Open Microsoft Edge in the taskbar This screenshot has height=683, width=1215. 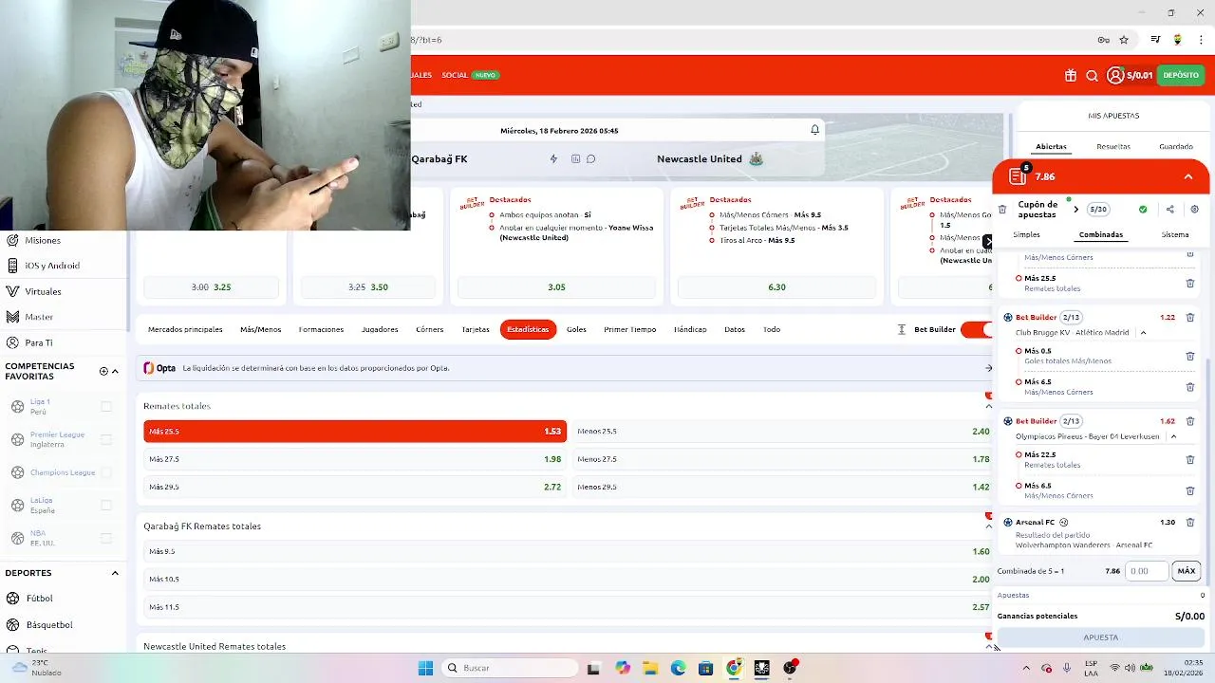coord(678,668)
